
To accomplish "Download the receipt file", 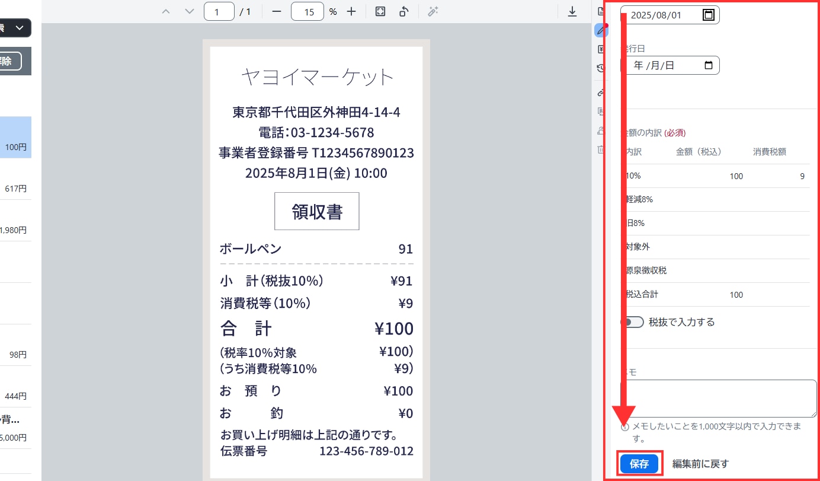I will [x=572, y=11].
